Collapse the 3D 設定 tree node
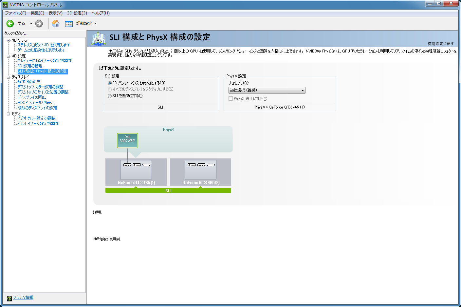461x307 pixels. [x=9, y=56]
